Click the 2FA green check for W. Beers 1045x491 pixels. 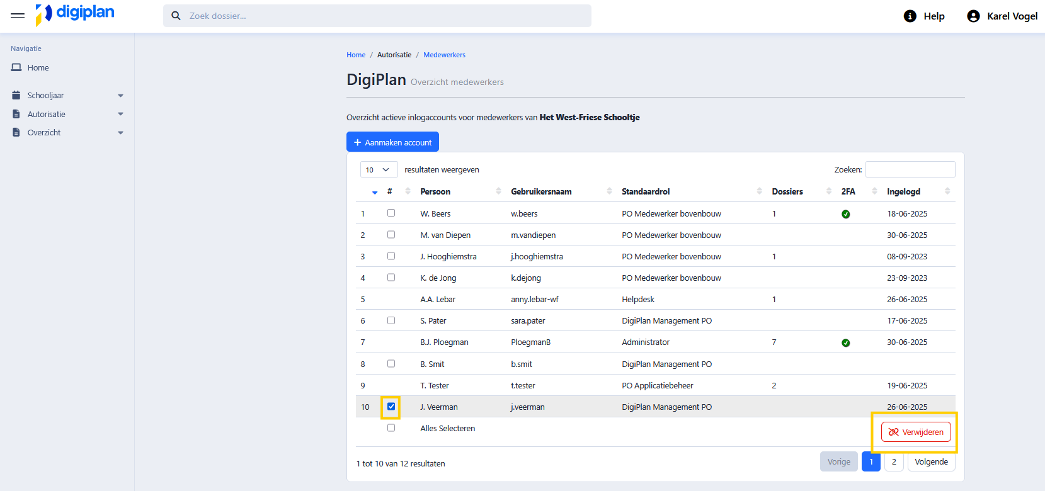click(845, 214)
